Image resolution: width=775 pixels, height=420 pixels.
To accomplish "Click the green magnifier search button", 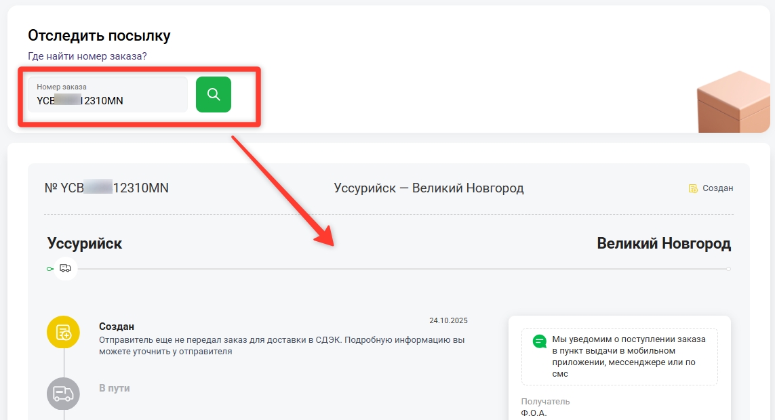I will point(214,95).
